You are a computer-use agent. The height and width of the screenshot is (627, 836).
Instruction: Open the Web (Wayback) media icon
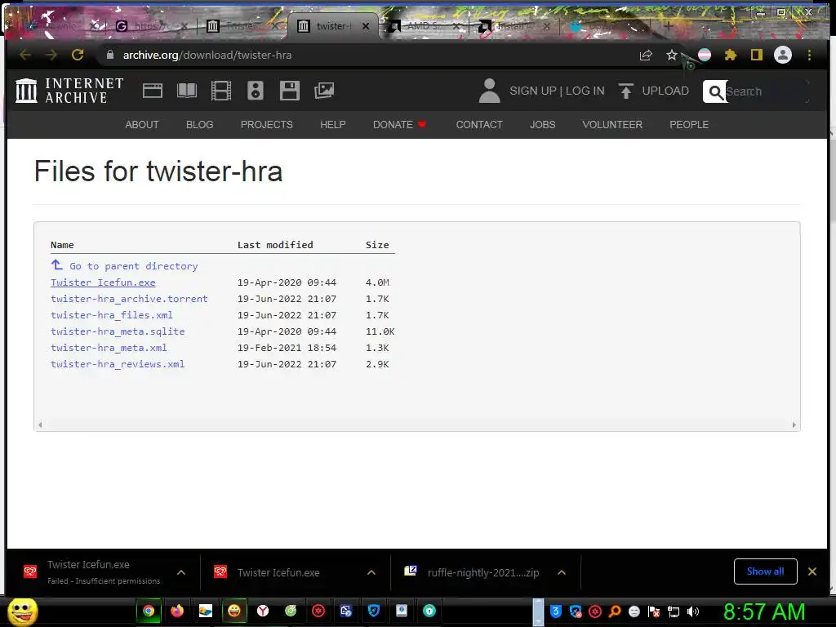153,91
